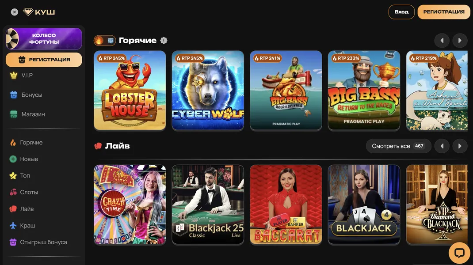Click the info badge next to Горячие heading
The width and height of the screenshot is (473, 265).
coord(164,40)
